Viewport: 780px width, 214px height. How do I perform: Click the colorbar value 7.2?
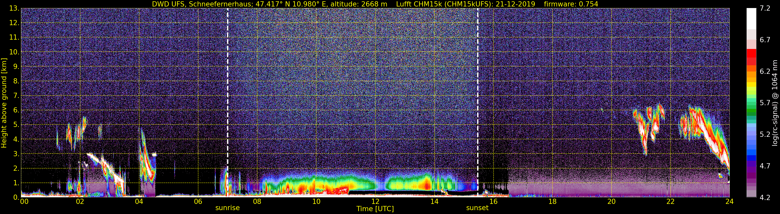click(765, 8)
